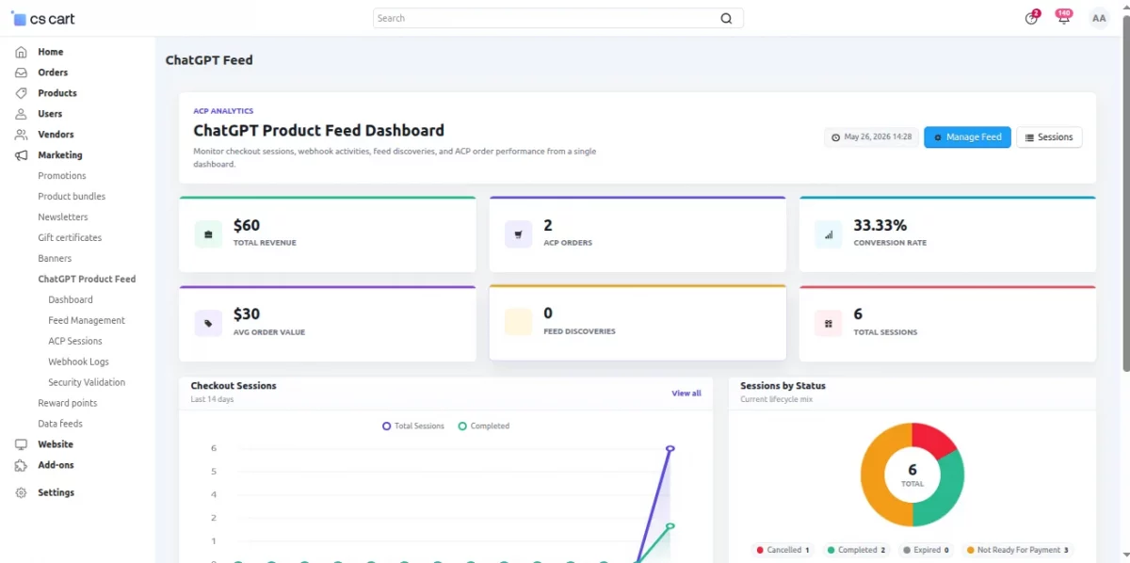Open the AA user account avatar
The width and height of the screenshot is (1130, 563).
tap(1099, 18)
